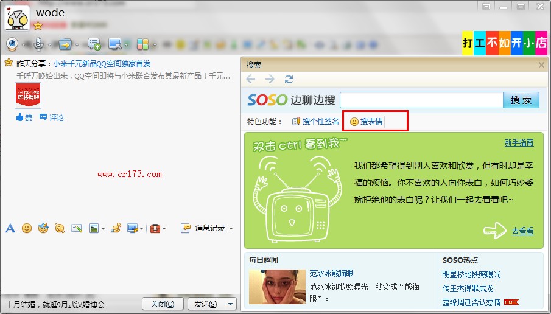Expand the 消息记录 dropdown arrow

pyautogui.click(x=231, y=229)
